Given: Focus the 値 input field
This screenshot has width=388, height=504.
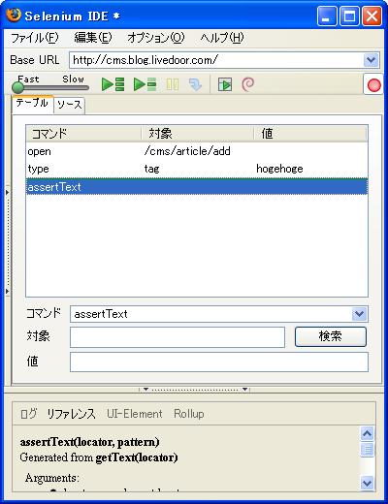Looking at the screenshot, I should point(219,362).
